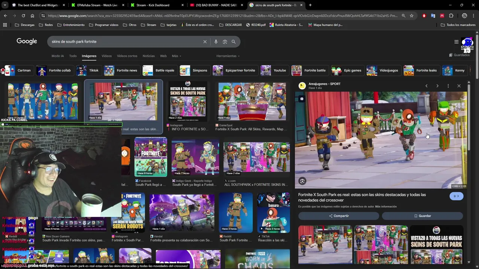The height and width of the screenshot is (269, 479).
Task: Filter images by Battle royale chip
Action: pos(160,70)
